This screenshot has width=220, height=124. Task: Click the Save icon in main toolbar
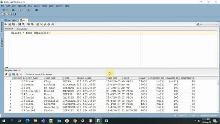pyautogui.click(x=11, y=14)
